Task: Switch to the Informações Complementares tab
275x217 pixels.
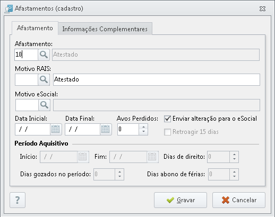Action: pos(105,29)
